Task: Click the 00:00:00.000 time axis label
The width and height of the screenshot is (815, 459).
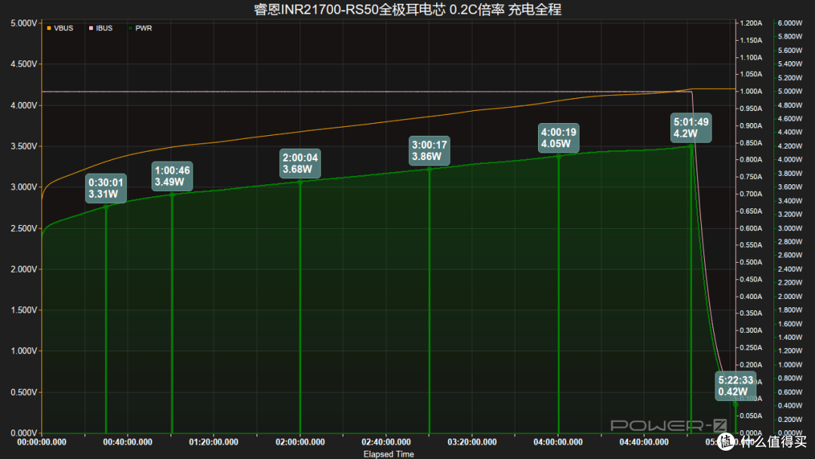Action: 42,442
